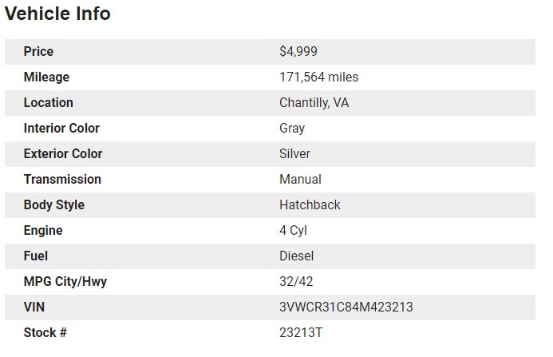Click the $4,999 price value
Image resolution: width=553 pixels, height=357 pixels.
point(298,52)
